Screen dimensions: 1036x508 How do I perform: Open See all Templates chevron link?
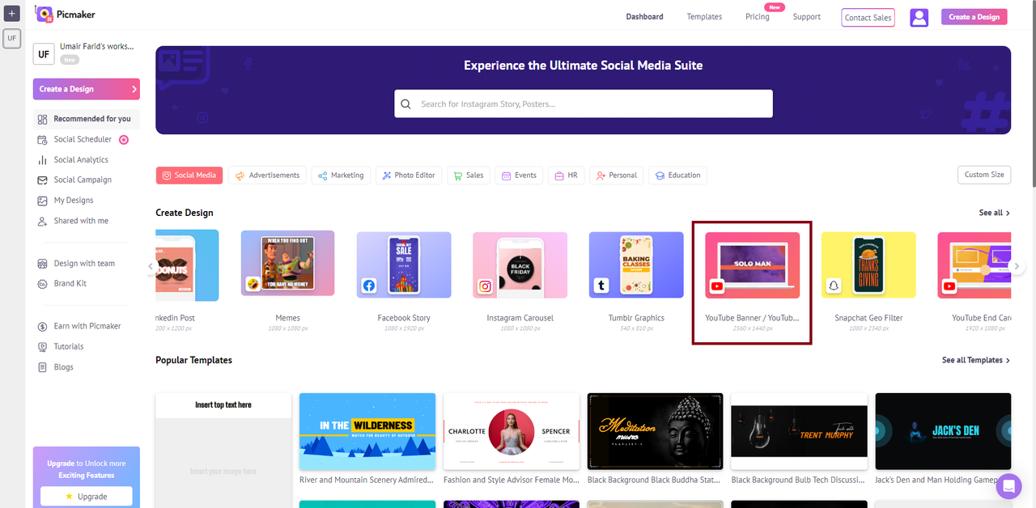pos(976,360)
